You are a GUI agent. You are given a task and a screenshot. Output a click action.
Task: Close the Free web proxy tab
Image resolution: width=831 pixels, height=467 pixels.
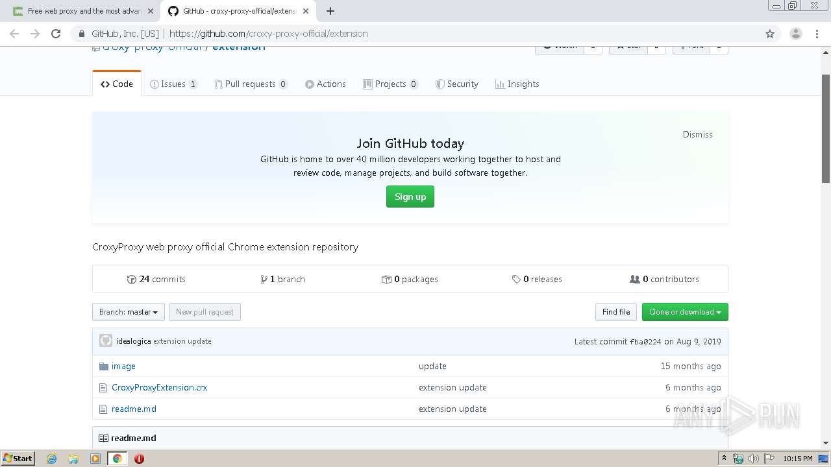[x=151, y=11]
